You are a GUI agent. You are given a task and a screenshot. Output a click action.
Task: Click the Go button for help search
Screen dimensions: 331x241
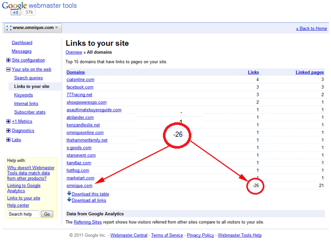[47, 214]
